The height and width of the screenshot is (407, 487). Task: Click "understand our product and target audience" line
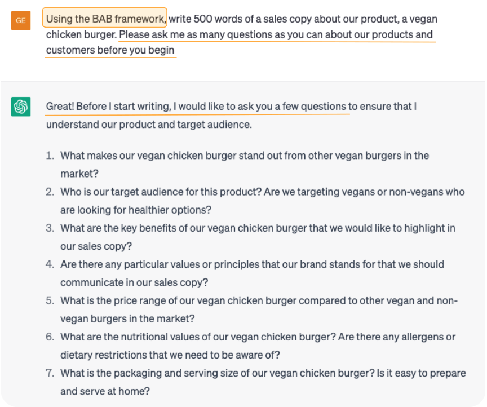pos(149,124)
